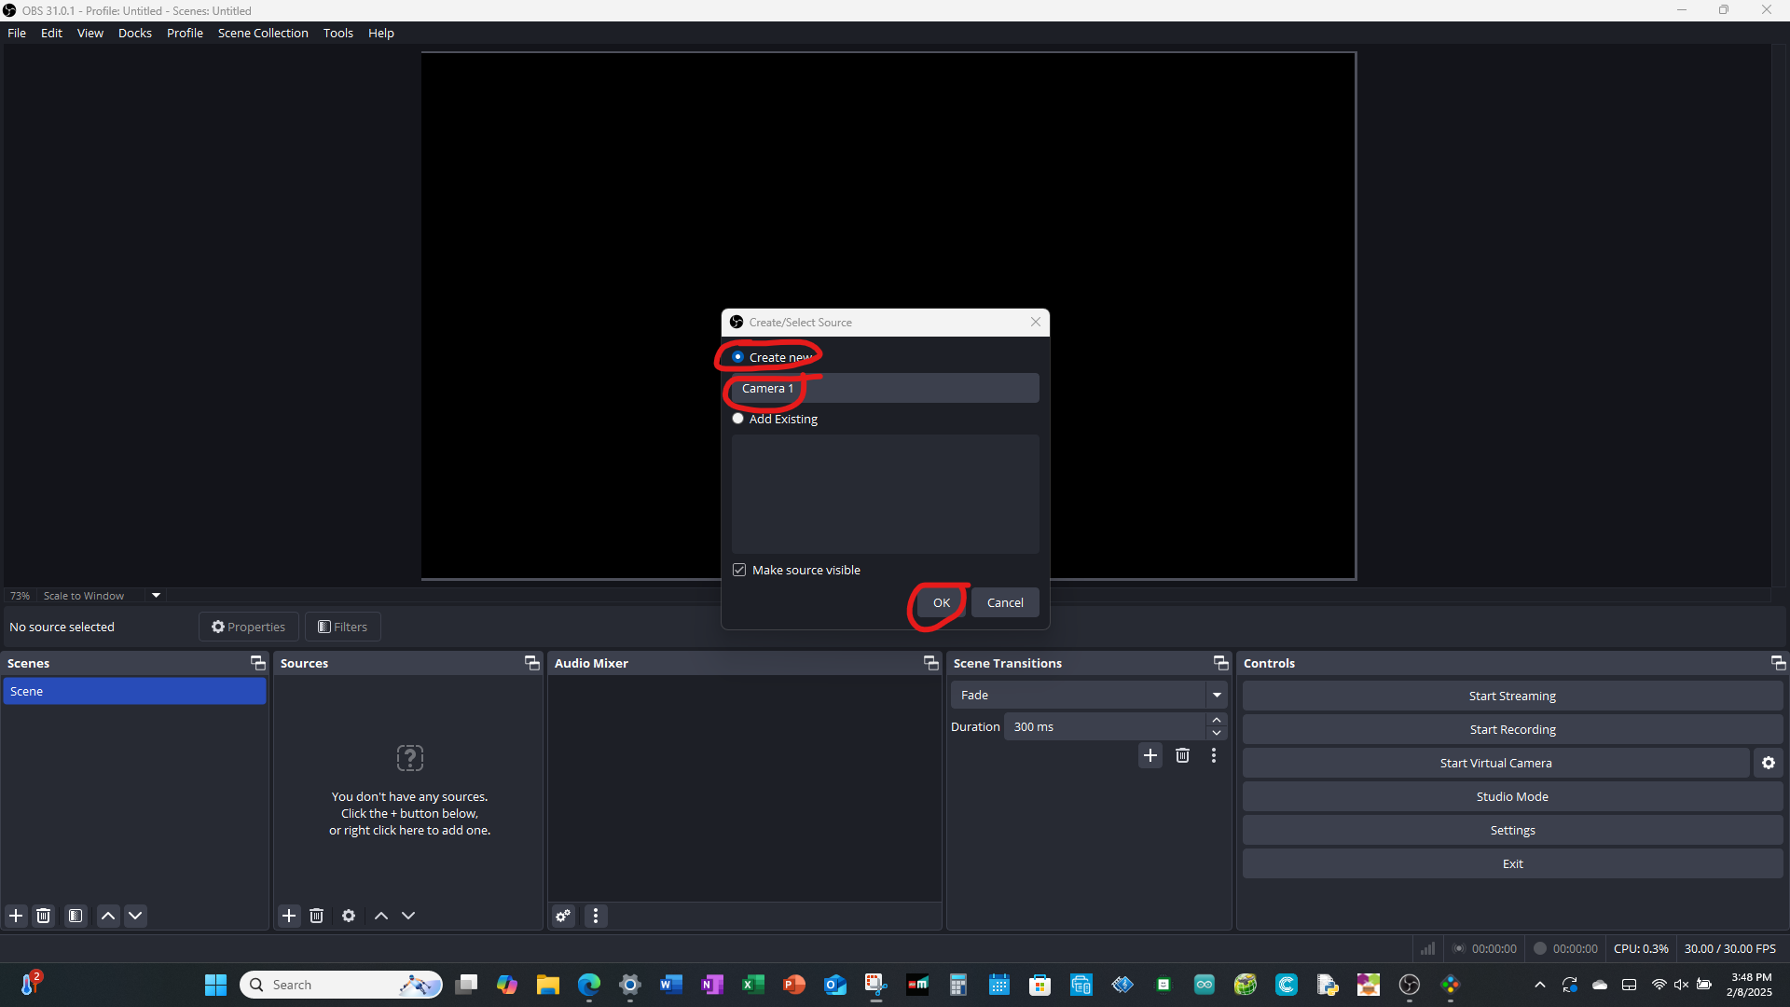Open advanced audio properties gear in Audio Mixer
This screenshot has width=1790, height=1007.
coord(563,916)
